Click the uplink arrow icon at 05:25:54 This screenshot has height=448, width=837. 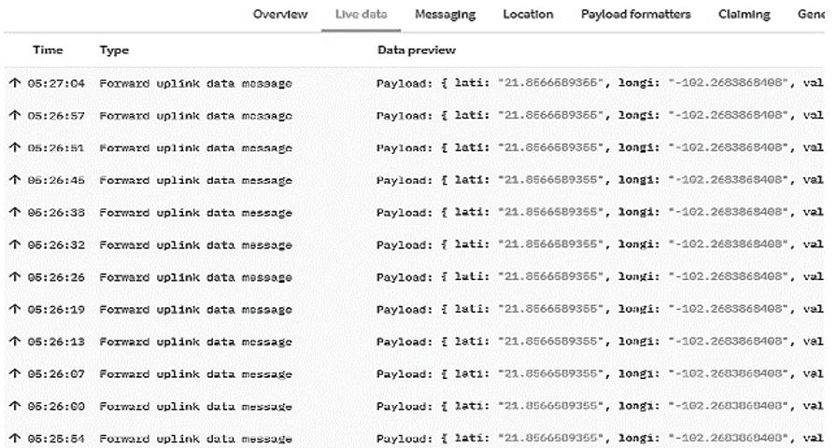15,438
